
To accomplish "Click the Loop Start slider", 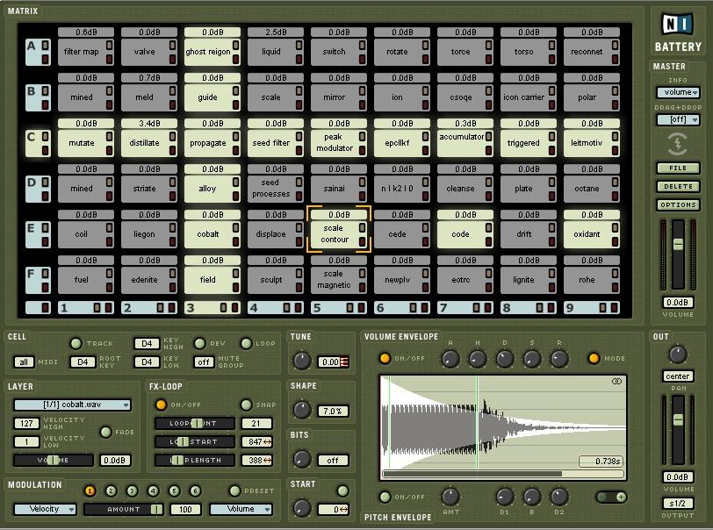I will 195,442.
